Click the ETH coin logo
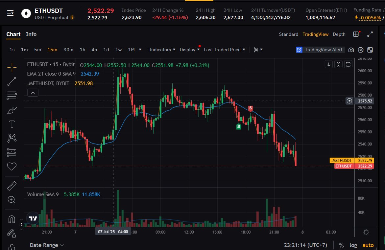Screen dimensions: 385x250 [26, 13]
